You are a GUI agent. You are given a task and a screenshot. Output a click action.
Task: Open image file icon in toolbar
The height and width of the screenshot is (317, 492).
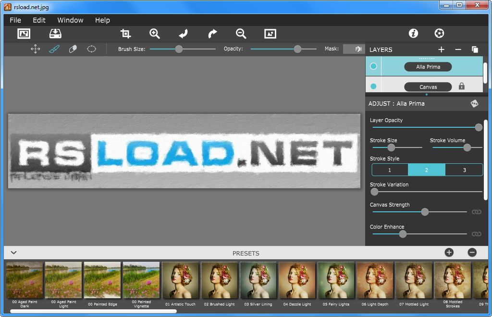tap(24, 34)
